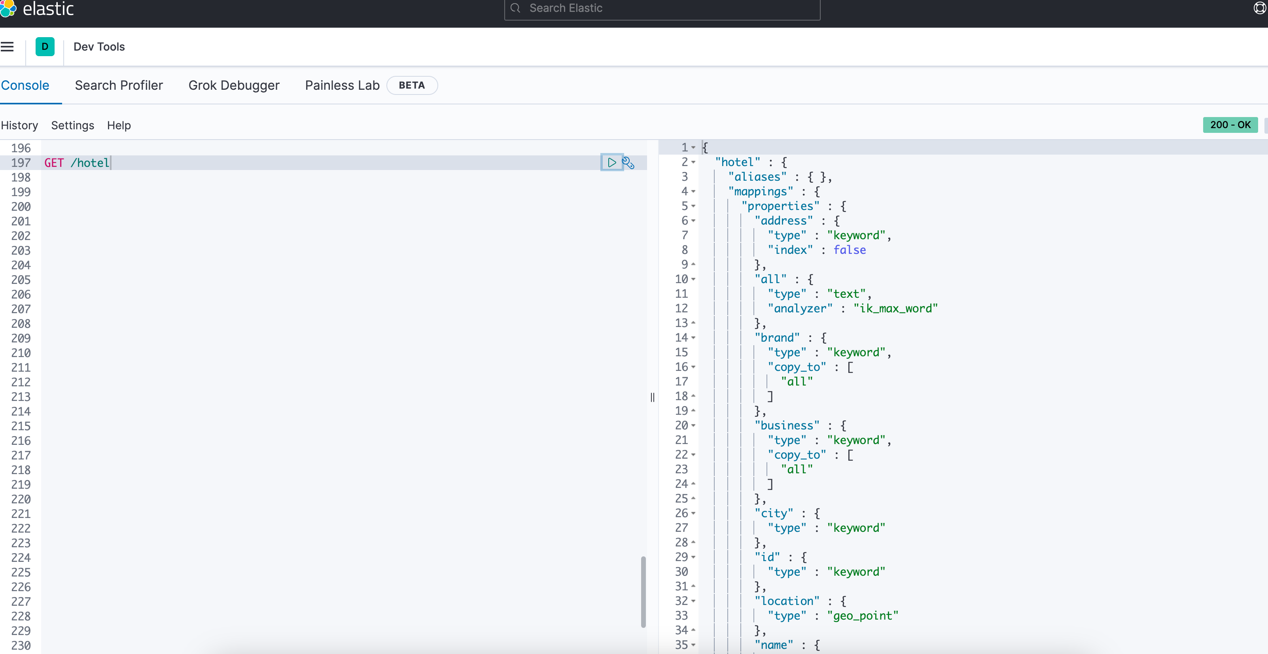Viewport: 1268px width, 654px height.
Task: Focus the Search Elastic input field
Action: point(662,8)
